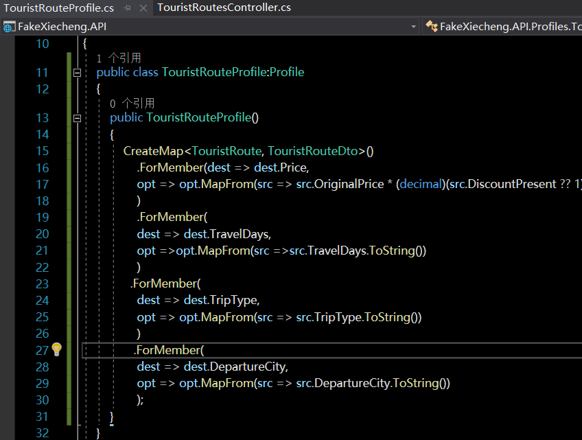The height and width of the screenshot is (440, 582).
Task: Click .ForMember( on line 27
Action: point(169,350)
